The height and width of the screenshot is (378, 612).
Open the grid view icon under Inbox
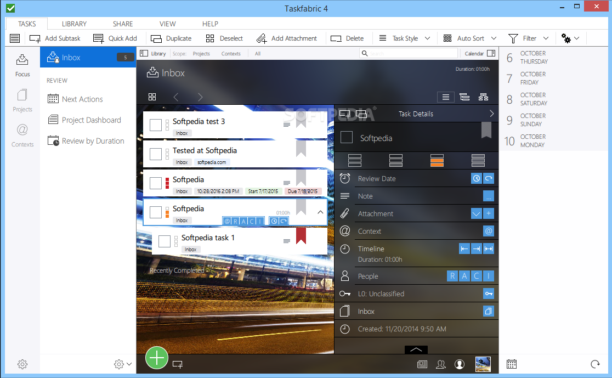pos(152,97)
